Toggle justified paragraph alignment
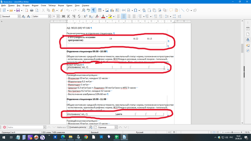This screenshot has height=141, width=251. 134,16
